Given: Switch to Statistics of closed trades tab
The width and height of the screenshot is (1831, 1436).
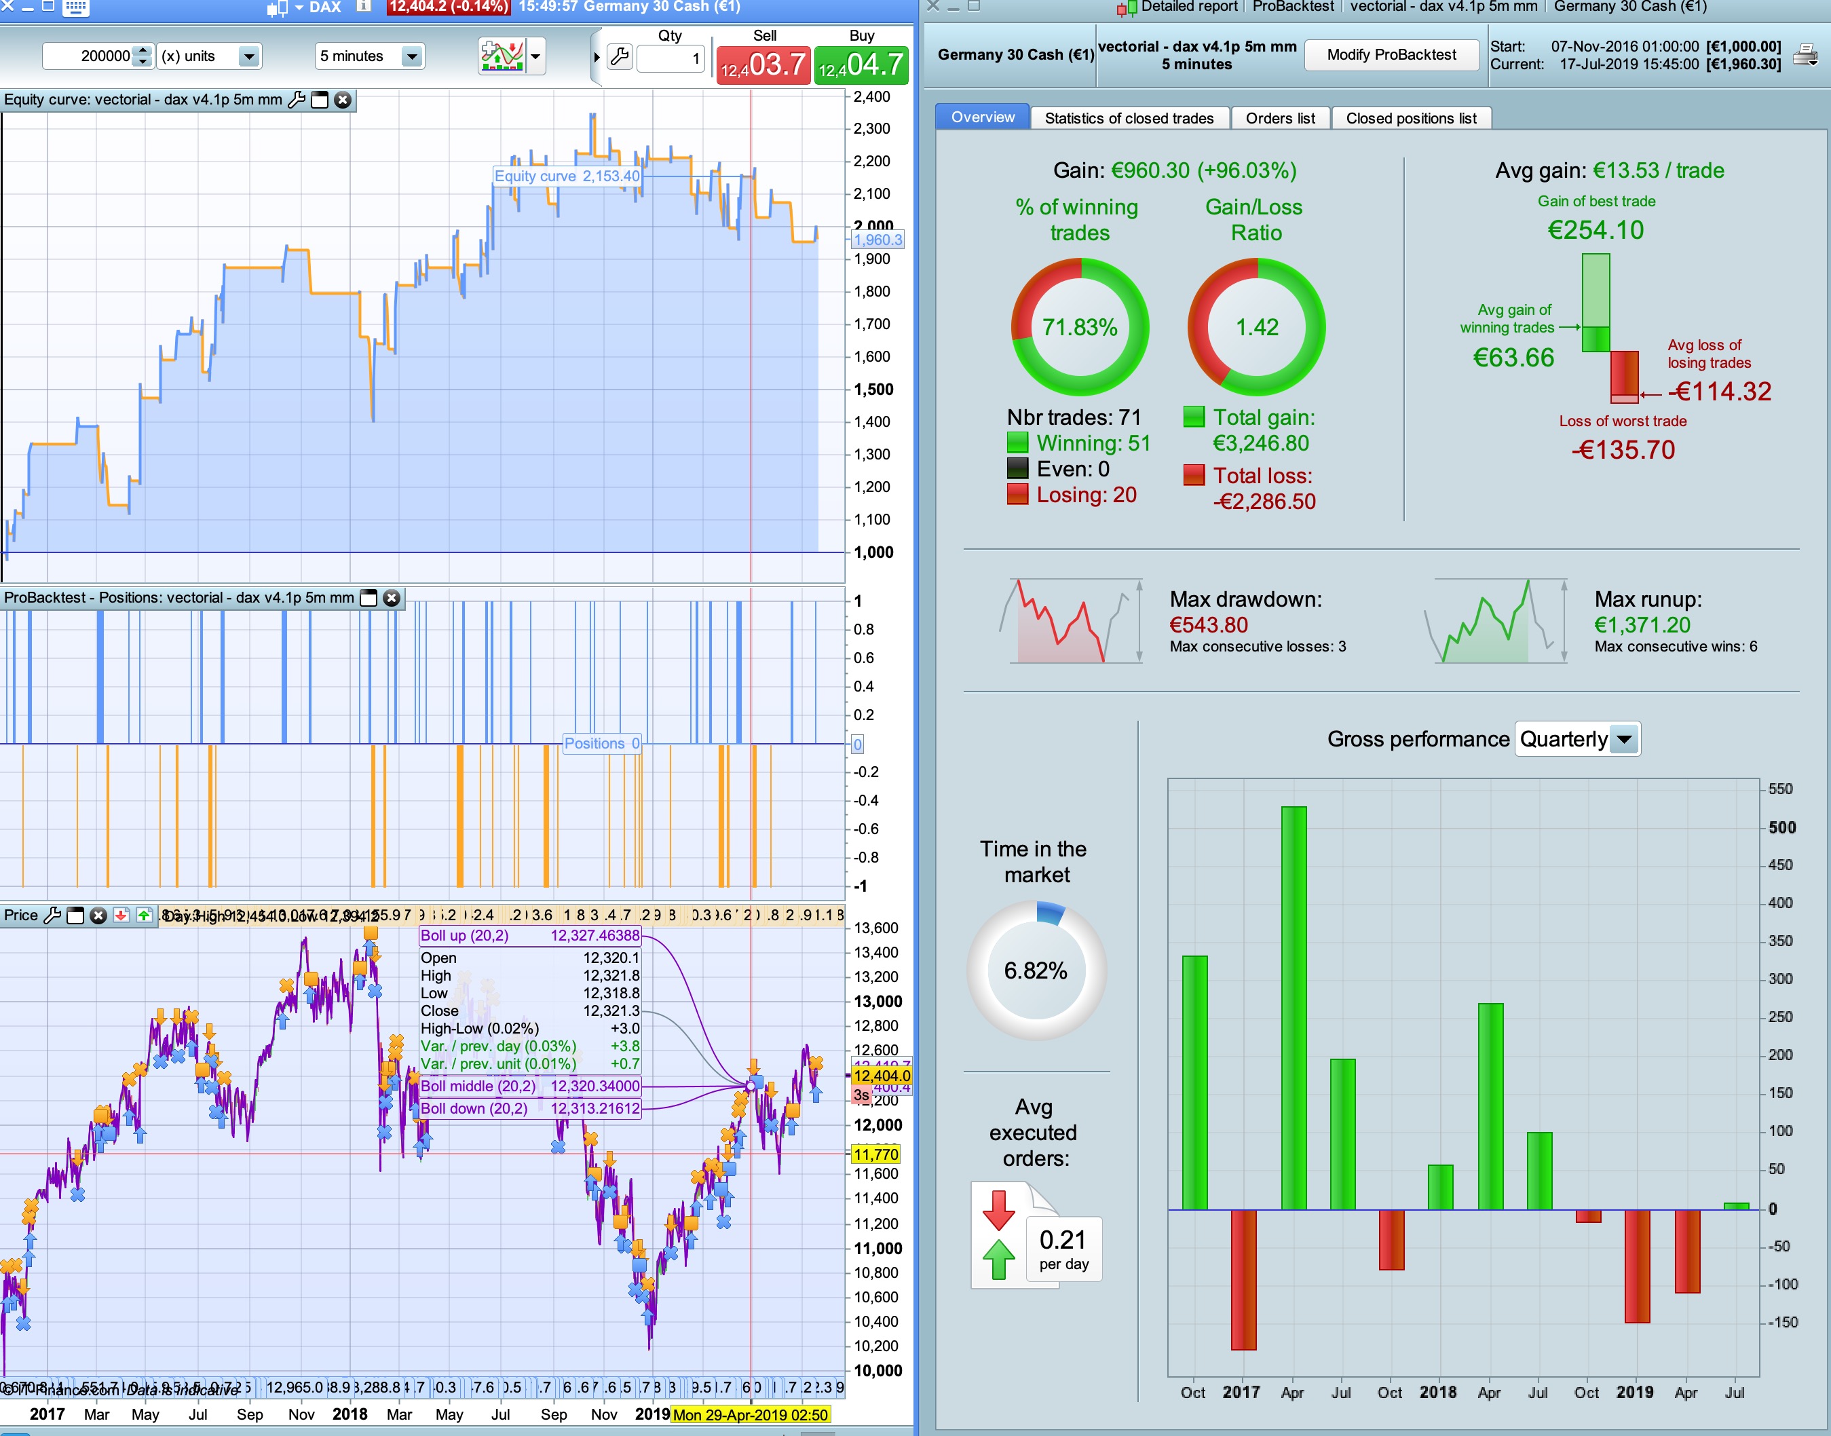Looking at the screenshot, I should 1128,119.
